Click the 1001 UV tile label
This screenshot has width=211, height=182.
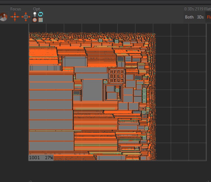click(35, 158)
